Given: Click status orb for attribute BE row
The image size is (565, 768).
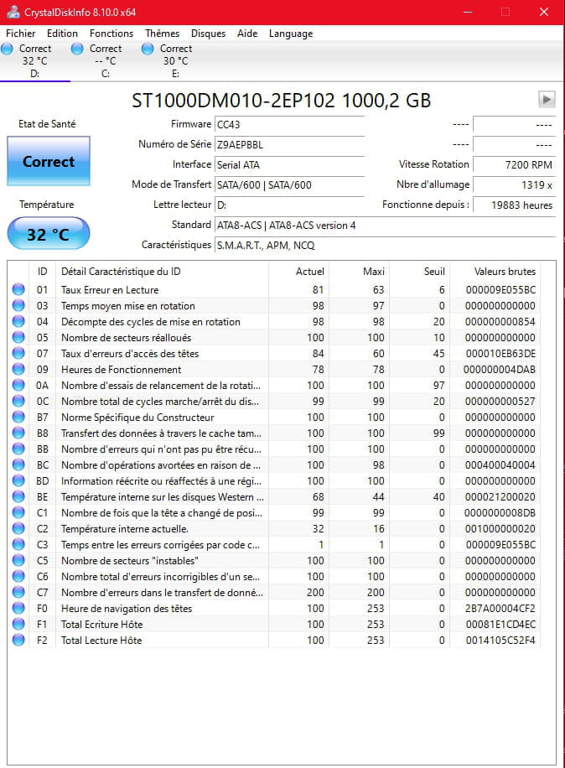Looking at the screenshot, I should (x=18, y=496).
